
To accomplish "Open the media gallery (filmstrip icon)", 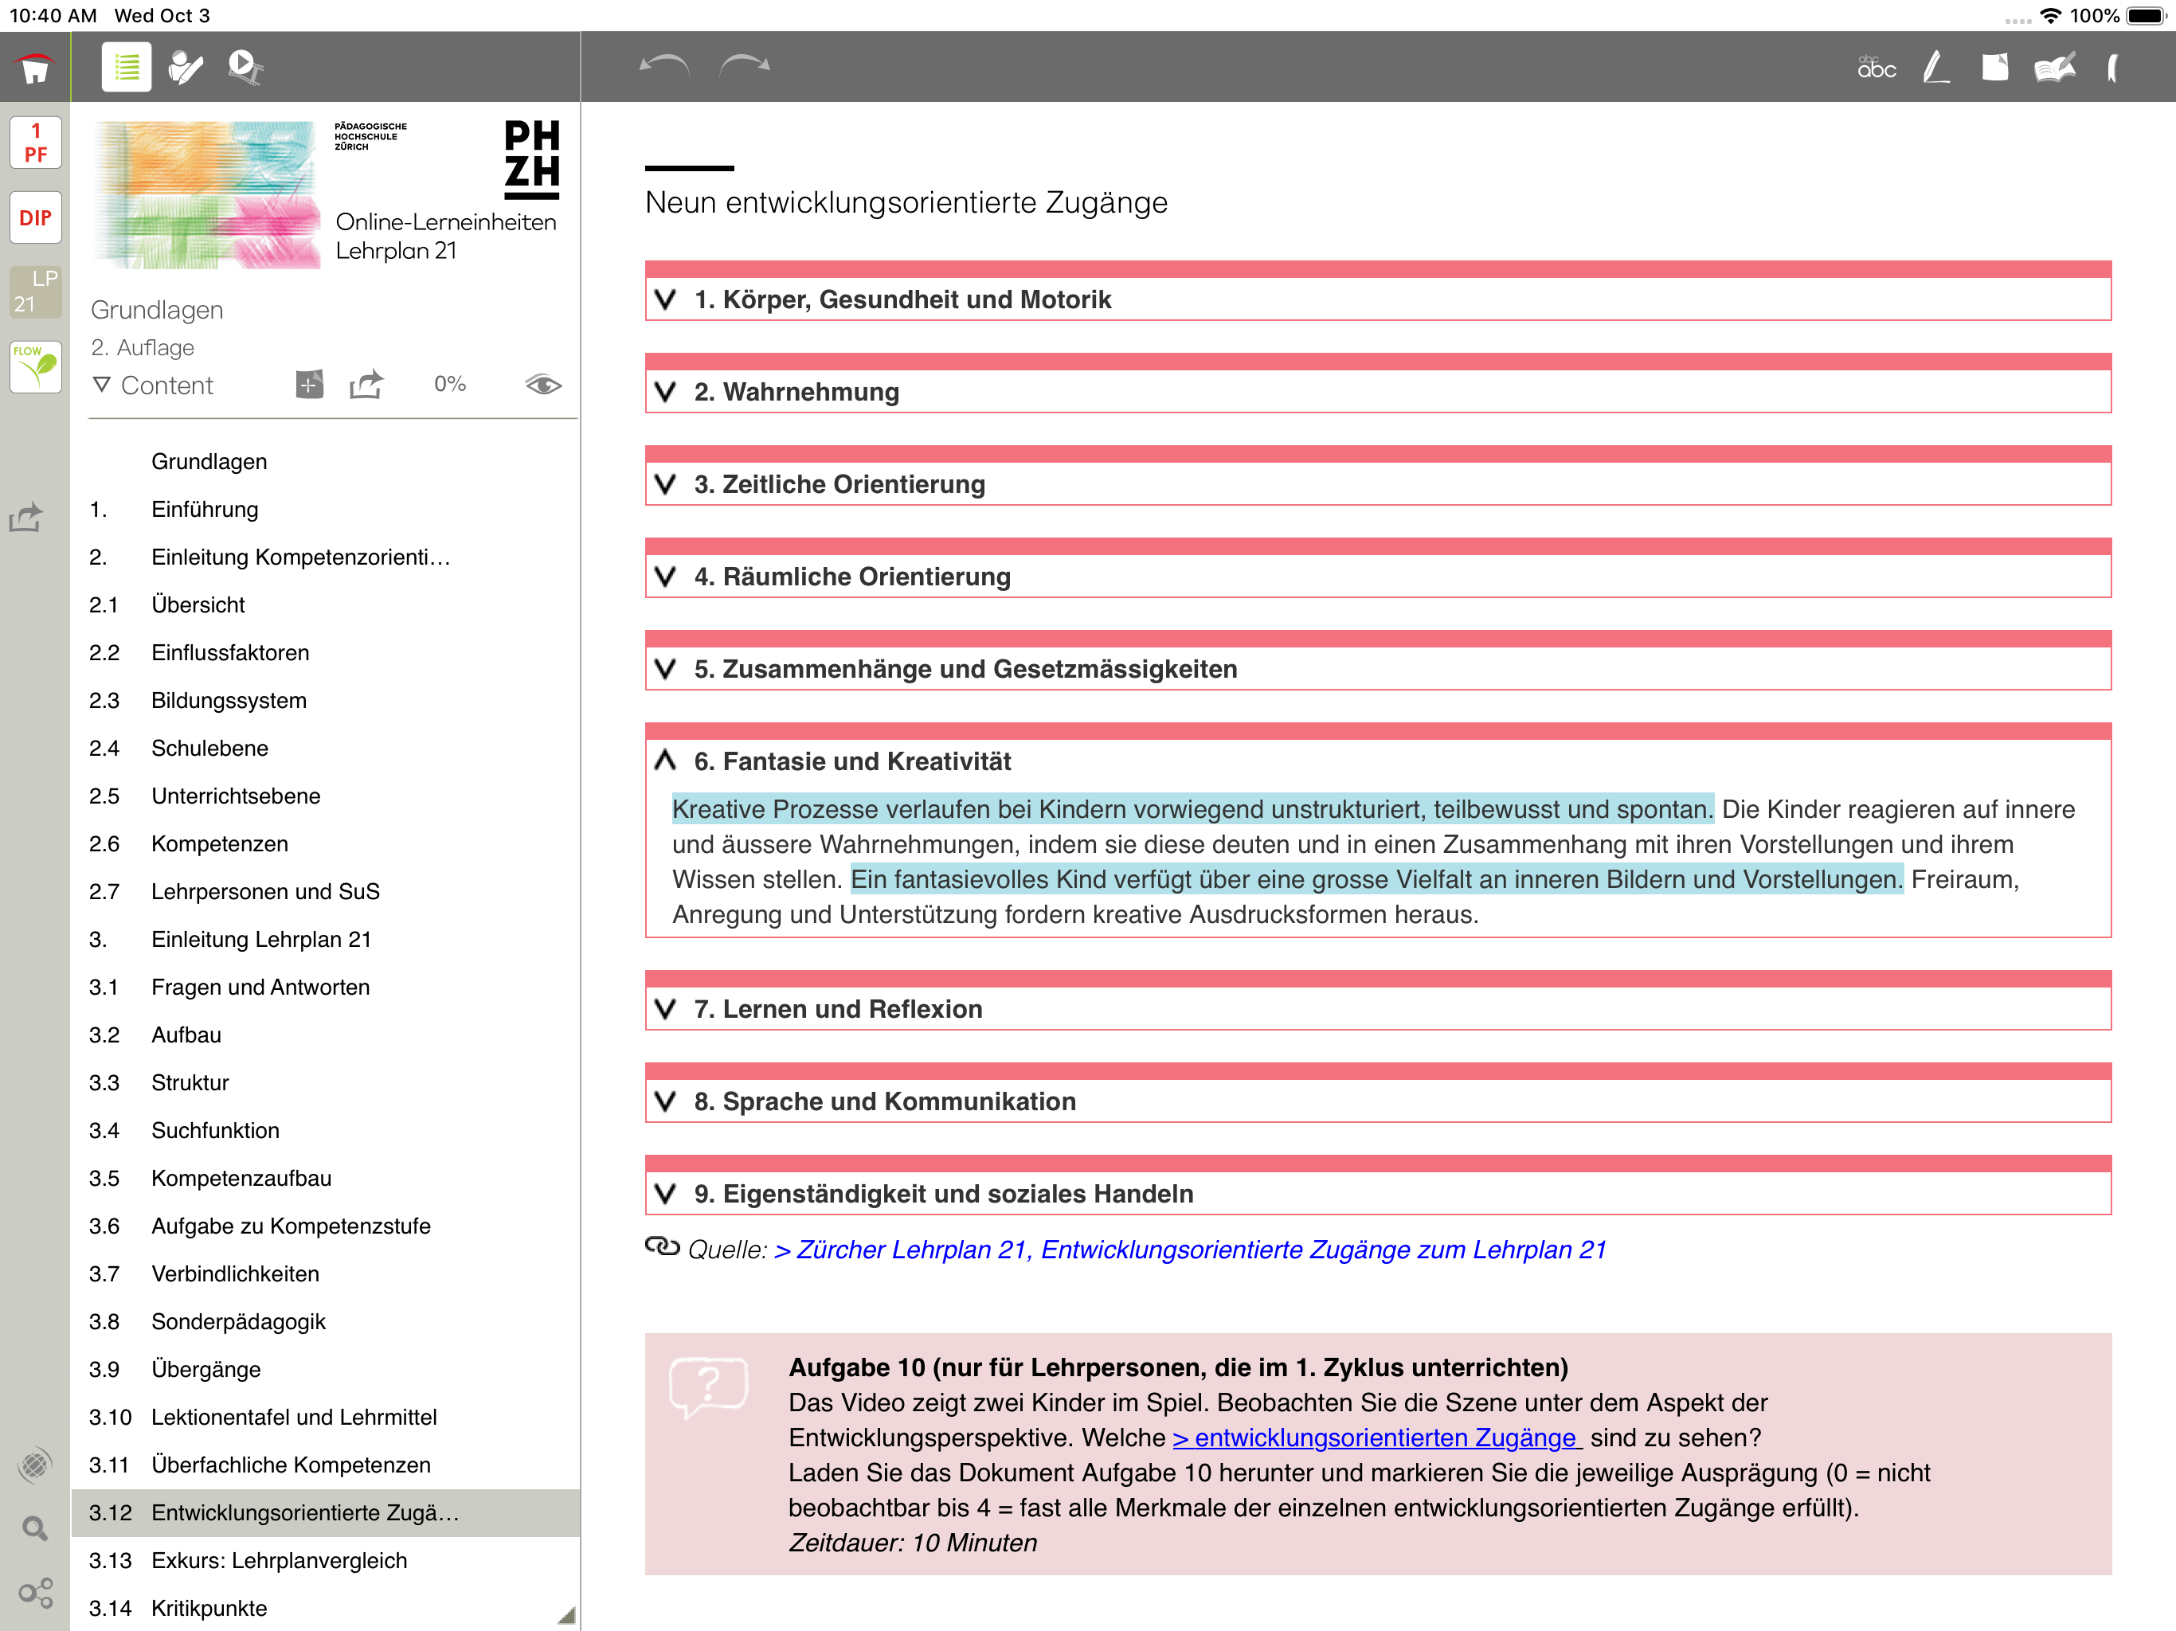I will tap(243, 66).
